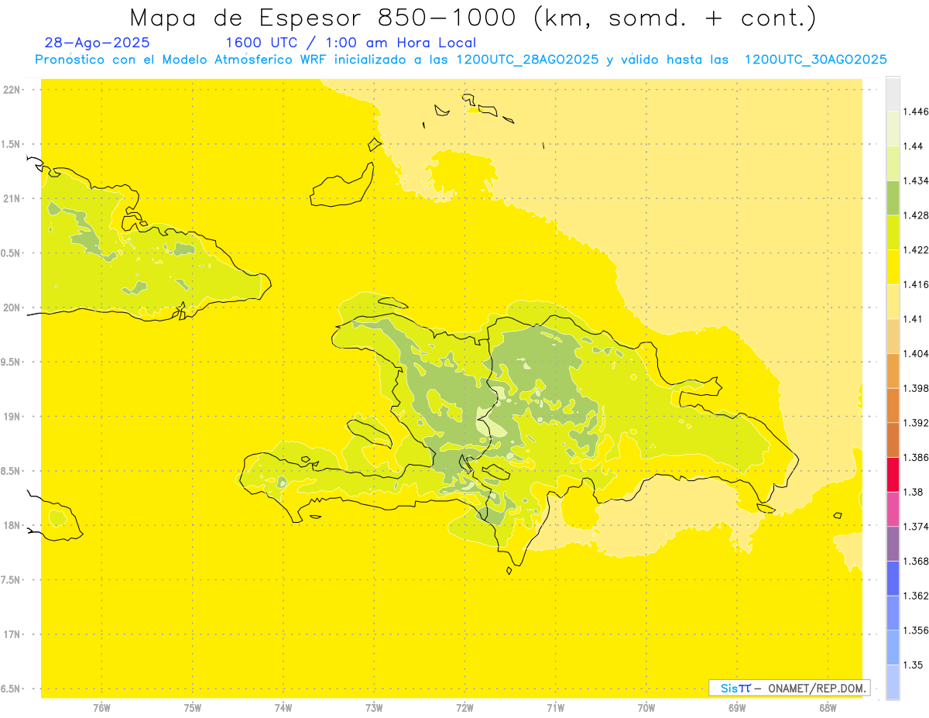Click the legend value '1.434'
The height and width of the screenshot is (718, 929).
click(x=917, y=180)
